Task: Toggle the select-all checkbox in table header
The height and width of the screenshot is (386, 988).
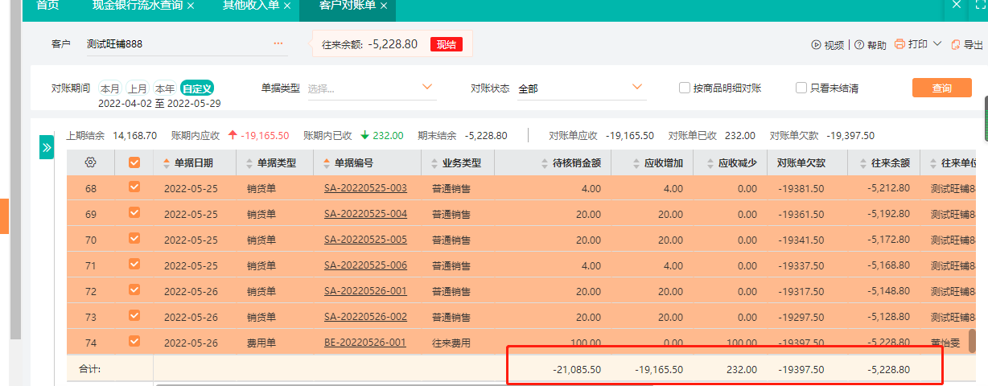Action: pos(134,162)
